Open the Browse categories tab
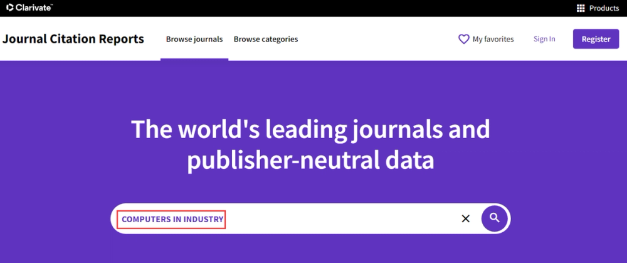 266,39
